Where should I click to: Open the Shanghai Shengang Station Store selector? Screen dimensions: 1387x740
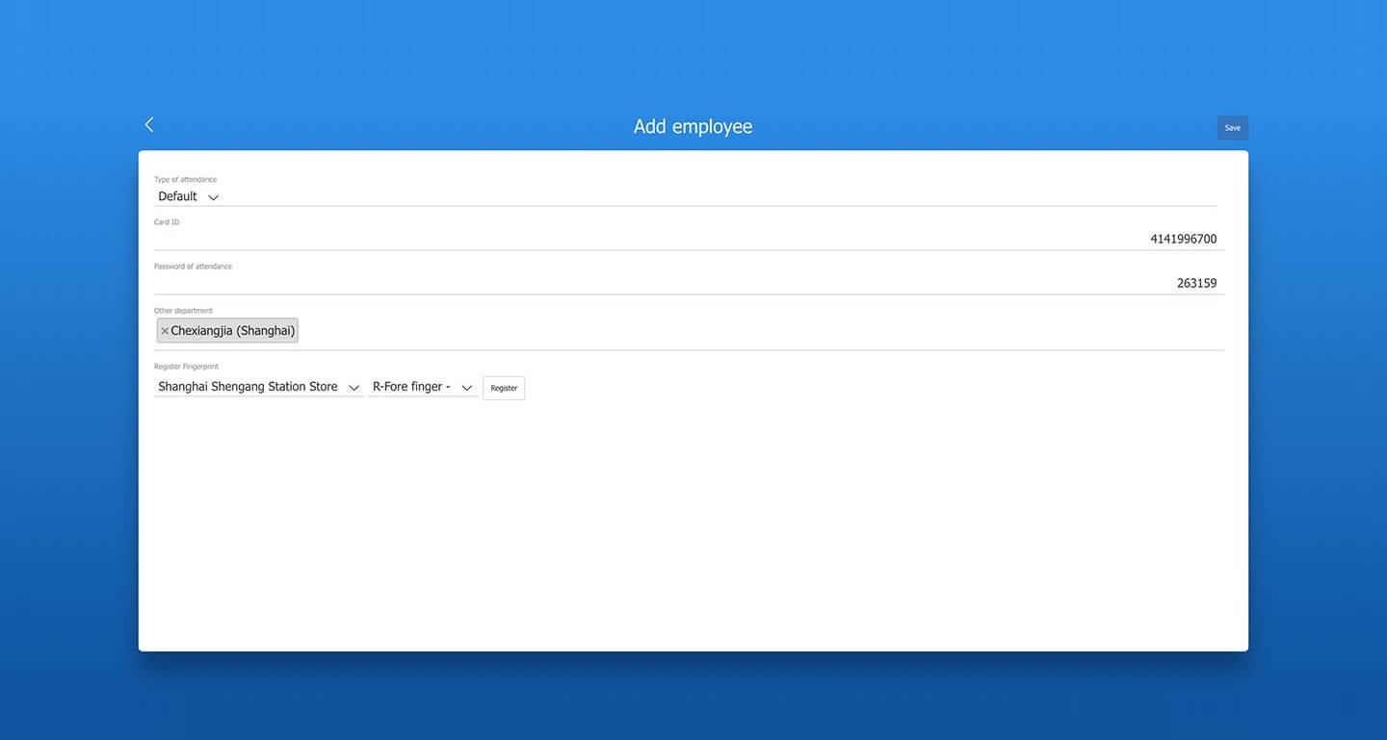(259, 387)
